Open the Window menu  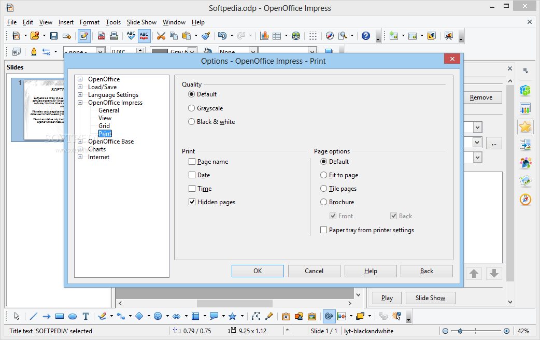pos(174,22)
